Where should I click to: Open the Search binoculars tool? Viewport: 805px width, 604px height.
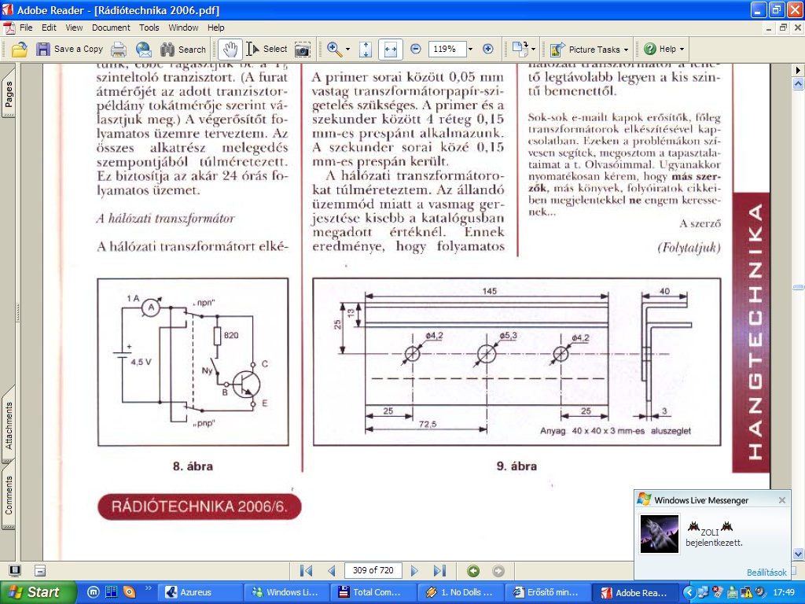(x=182, y=50)
